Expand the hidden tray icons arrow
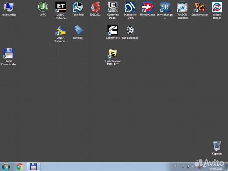This screenshot has width=228, height=171. [183, 167]
